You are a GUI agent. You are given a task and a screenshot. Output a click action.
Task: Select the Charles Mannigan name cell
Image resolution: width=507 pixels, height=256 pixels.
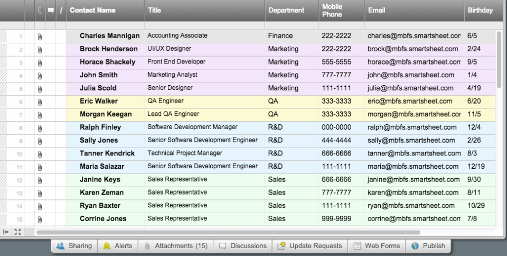coord(106,36)
